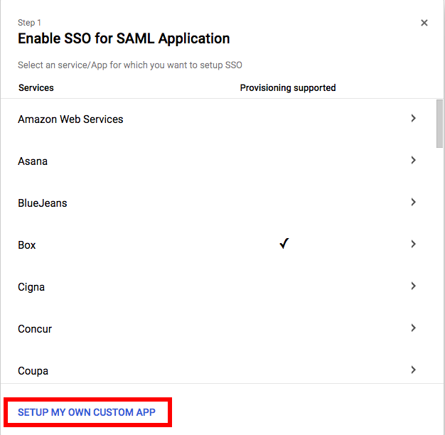
Task: Click the Provisioning supported column header
Action: 287,88
